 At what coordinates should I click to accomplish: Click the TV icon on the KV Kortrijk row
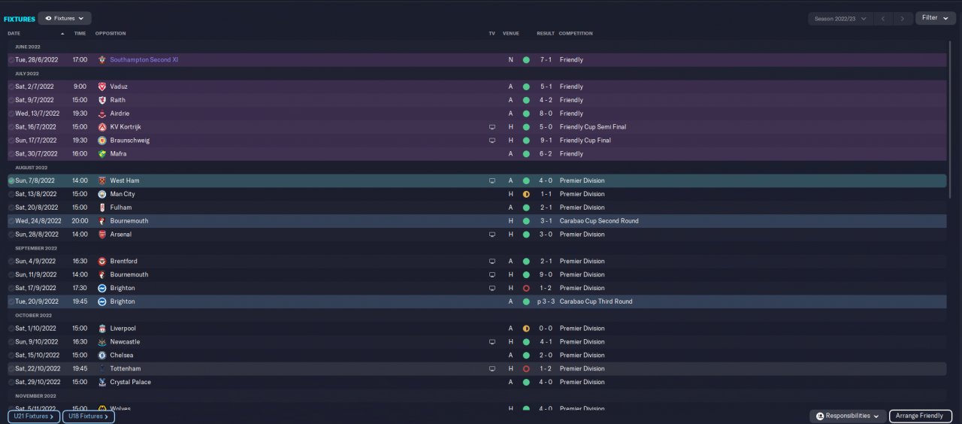coord(492,127)
